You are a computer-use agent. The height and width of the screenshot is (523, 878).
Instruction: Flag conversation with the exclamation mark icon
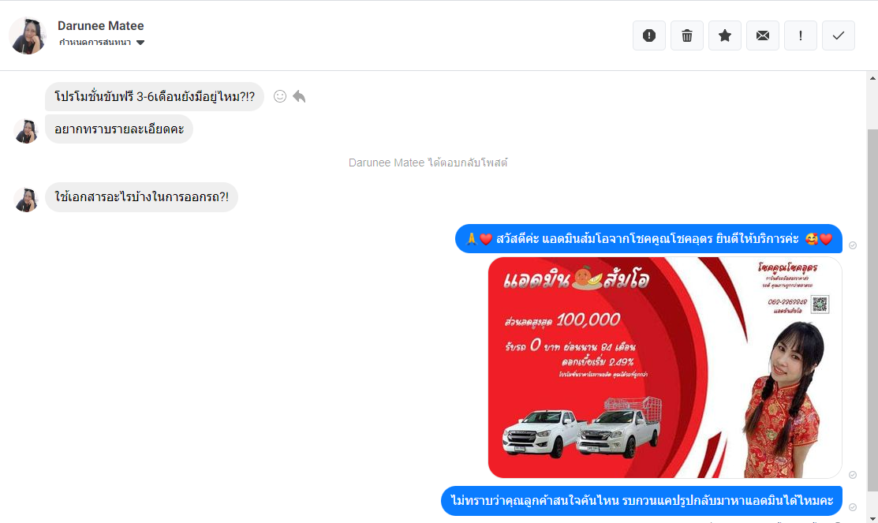(x=801, y=35)
